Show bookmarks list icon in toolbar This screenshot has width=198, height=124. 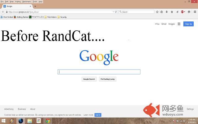[161, 12]
